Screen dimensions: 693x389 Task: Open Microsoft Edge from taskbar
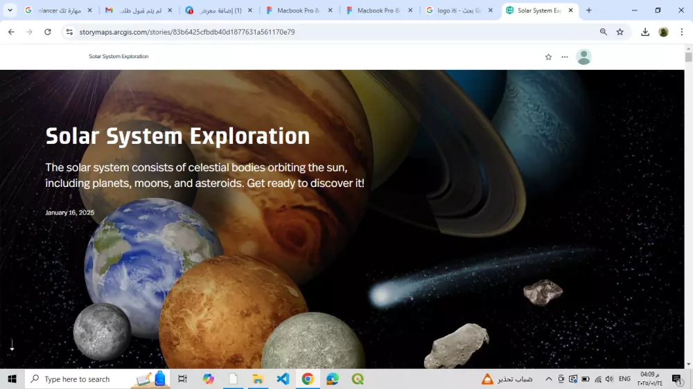(x=333, y=379)
